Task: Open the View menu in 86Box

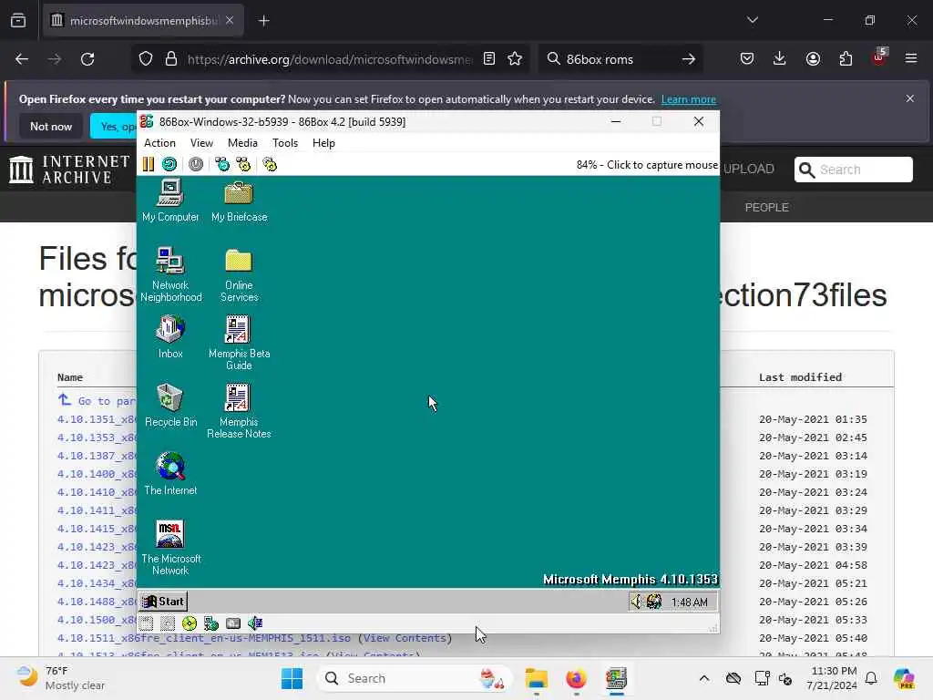Action: pos(201,143)
